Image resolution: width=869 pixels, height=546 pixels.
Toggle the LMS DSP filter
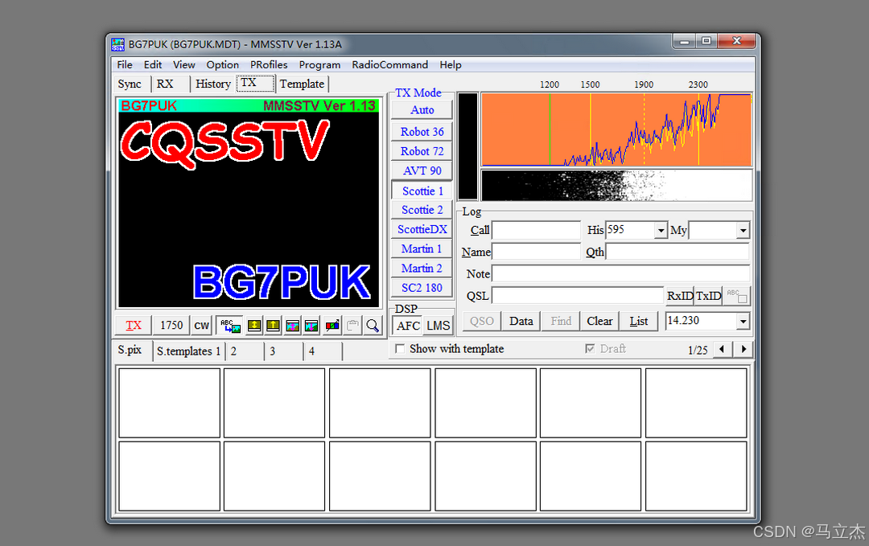click(438, 326)
